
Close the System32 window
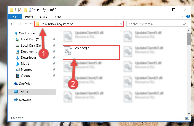(x=185, y=10)
